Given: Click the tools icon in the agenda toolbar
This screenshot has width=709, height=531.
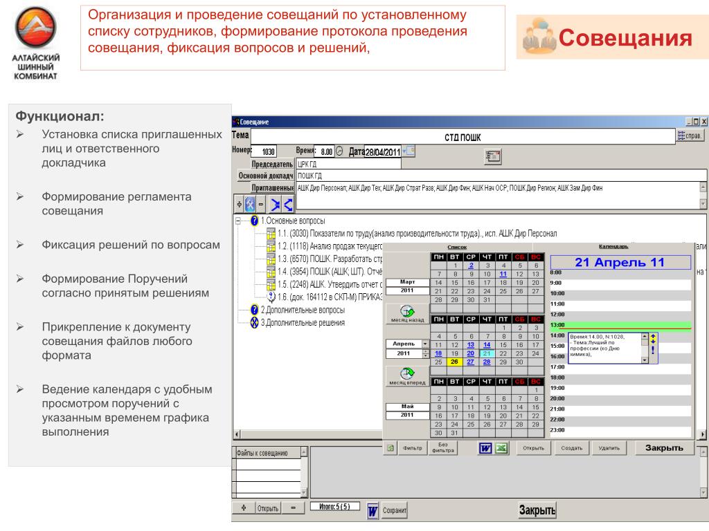Looking at the screenshot, I should tap(249, 205).
